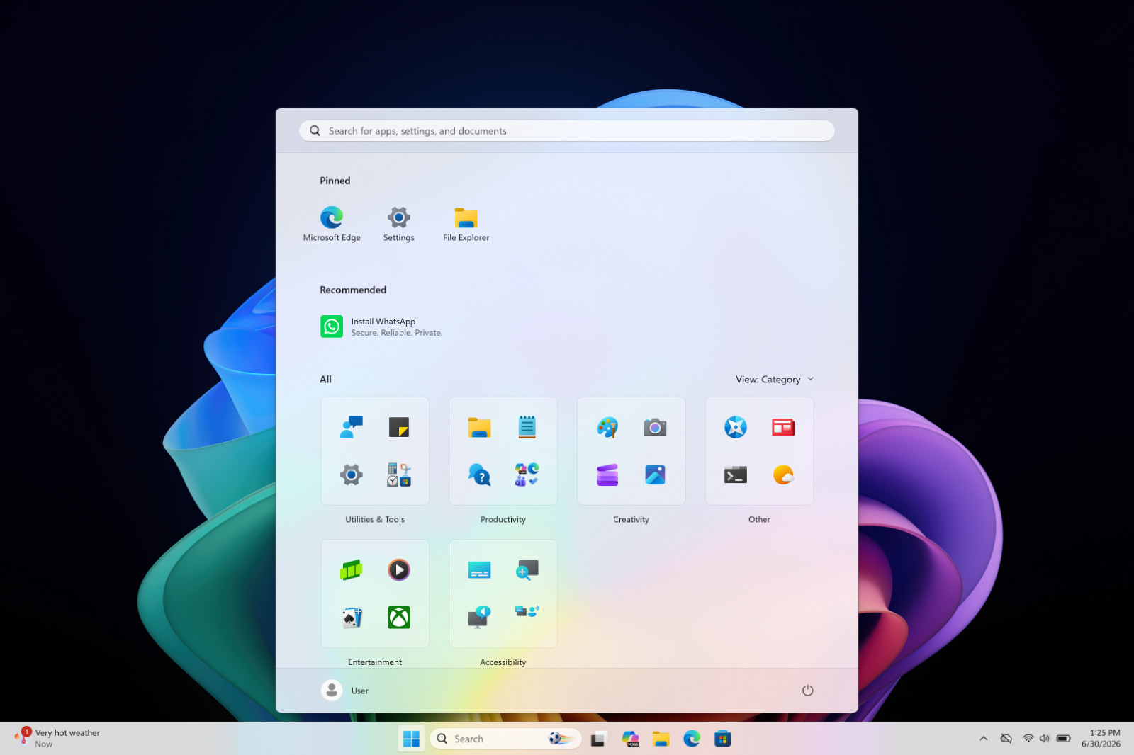Open the Very hot weather widget
The image size is (1134, 755).
(57, 738)
